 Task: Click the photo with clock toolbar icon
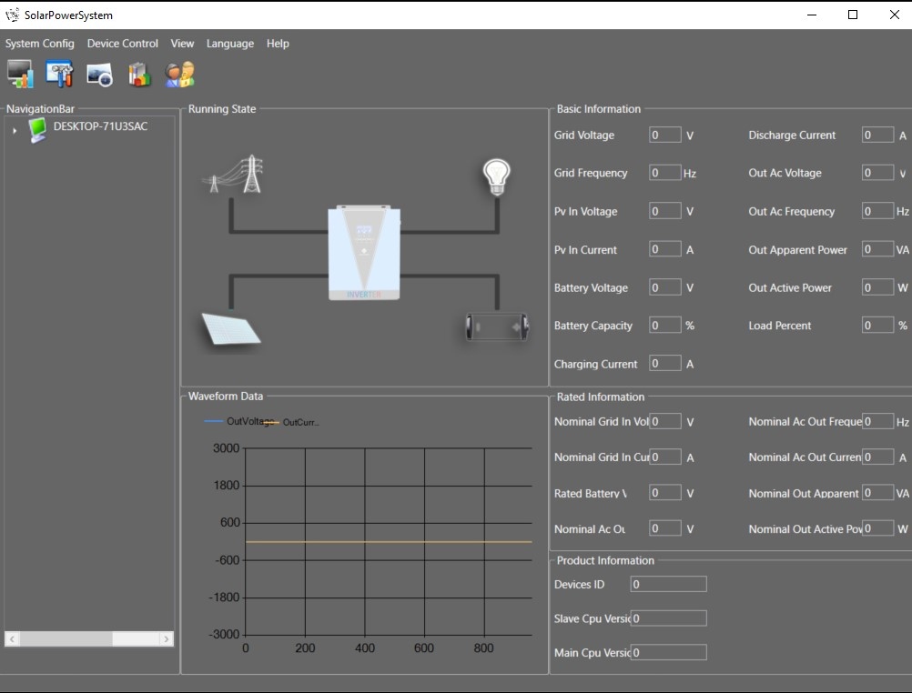99,75
